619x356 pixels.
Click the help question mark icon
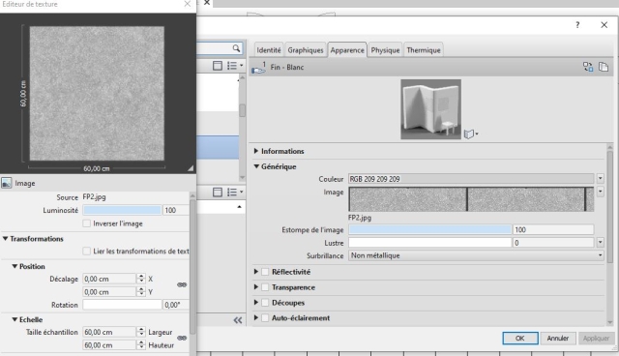(x=577, y=25)
